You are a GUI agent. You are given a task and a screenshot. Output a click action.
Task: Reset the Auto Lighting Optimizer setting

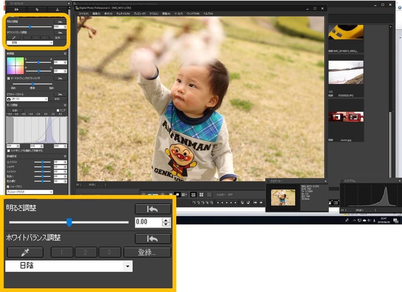point(60,78)
